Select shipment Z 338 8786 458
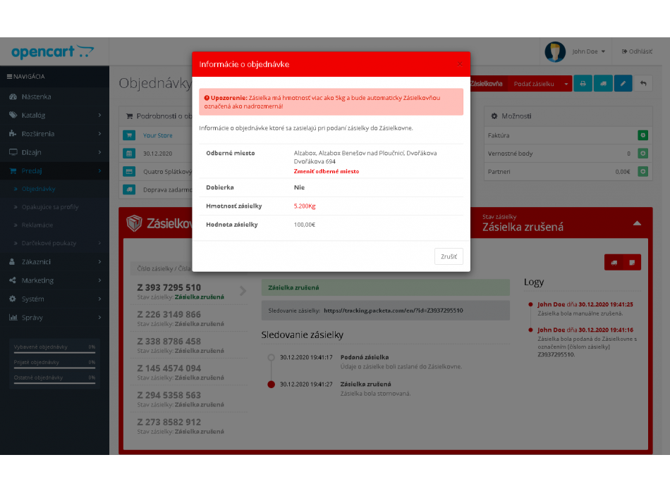 click(x=189, y=345)
